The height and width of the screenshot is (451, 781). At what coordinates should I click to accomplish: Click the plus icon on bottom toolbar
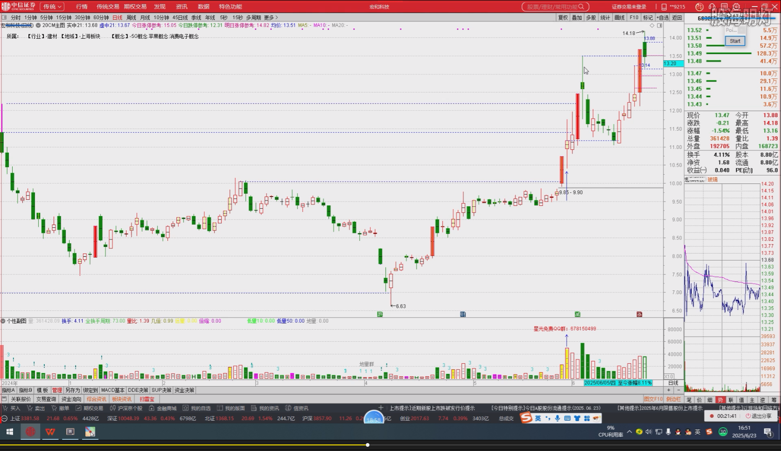(x=381, y=408)
